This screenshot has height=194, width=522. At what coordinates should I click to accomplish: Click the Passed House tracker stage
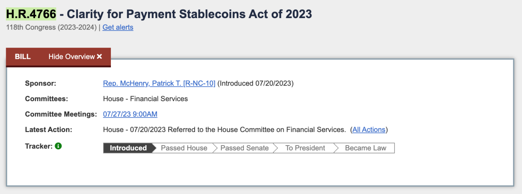[x=184, y=148]
